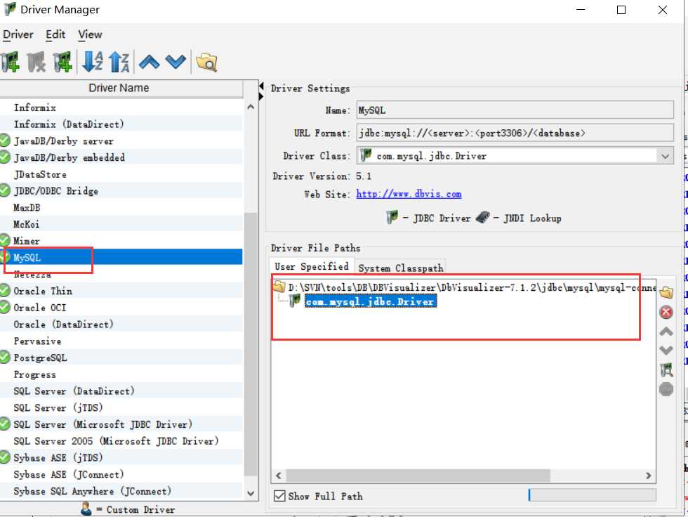Switch to the User Specified tab
Viewport: 688px width, 517px height.
point(312,266)
